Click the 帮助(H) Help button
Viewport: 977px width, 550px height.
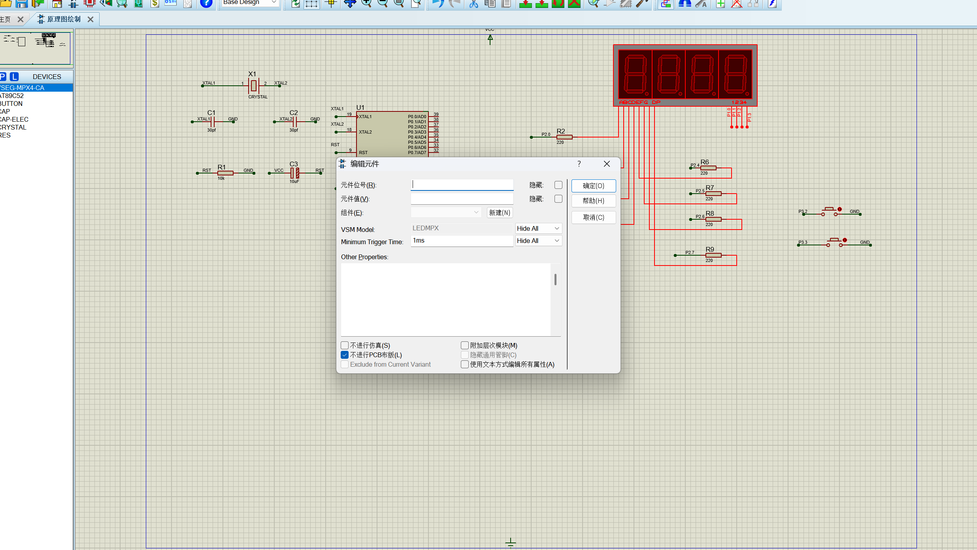click(593, 201)
